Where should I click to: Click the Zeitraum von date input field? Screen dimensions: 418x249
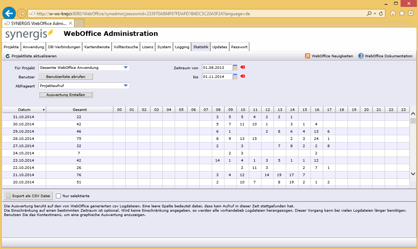(x=217, y=67)
